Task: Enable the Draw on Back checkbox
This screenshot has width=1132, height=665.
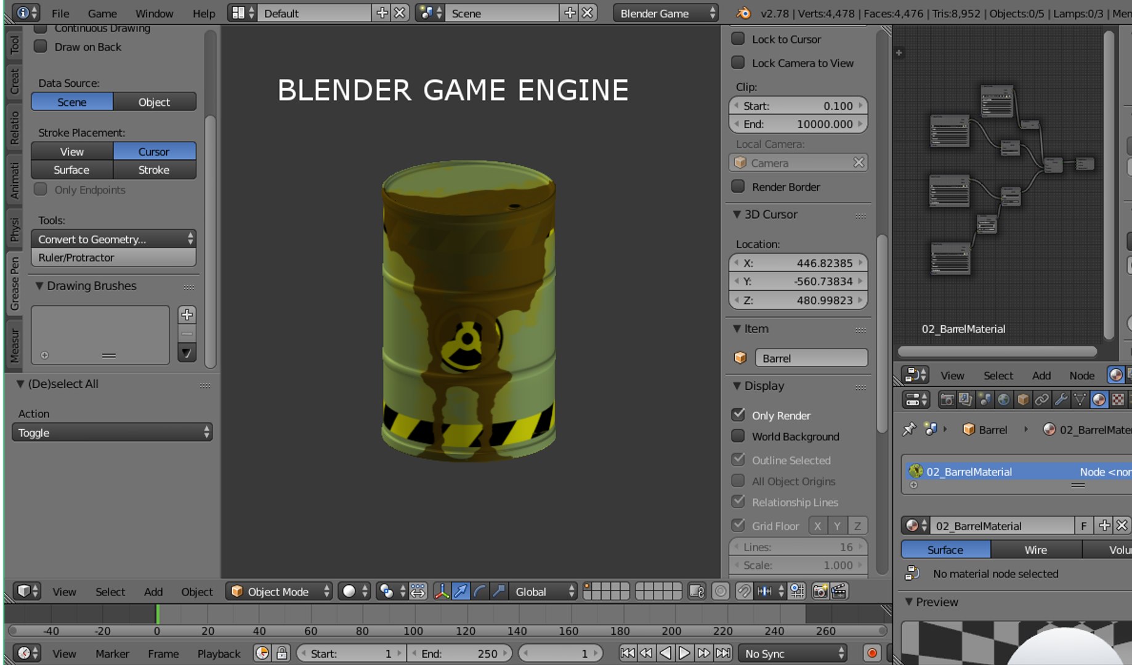Action: point(41,47)
